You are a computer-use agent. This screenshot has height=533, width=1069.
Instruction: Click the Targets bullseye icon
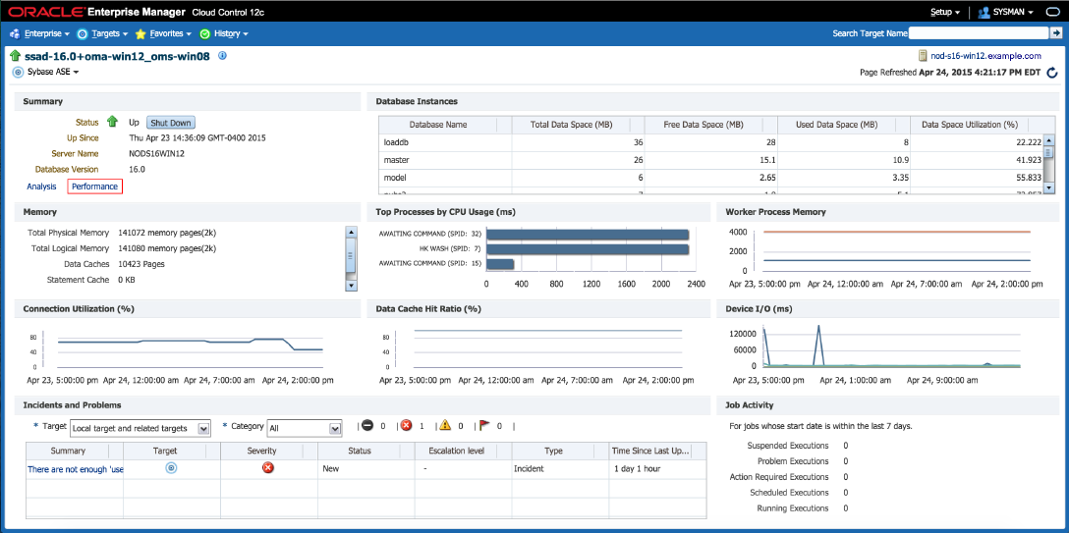coord(83,33)
